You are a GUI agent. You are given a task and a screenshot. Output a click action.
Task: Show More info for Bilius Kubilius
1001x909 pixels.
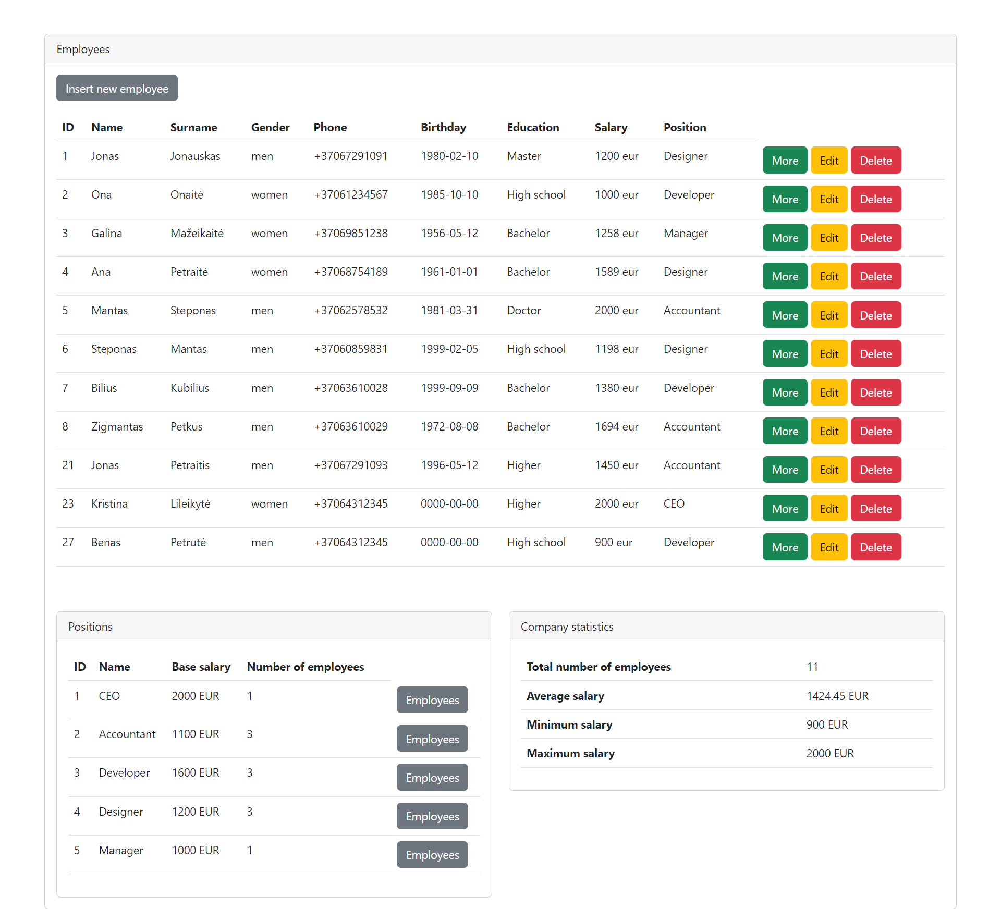click(x=784, y=392)
